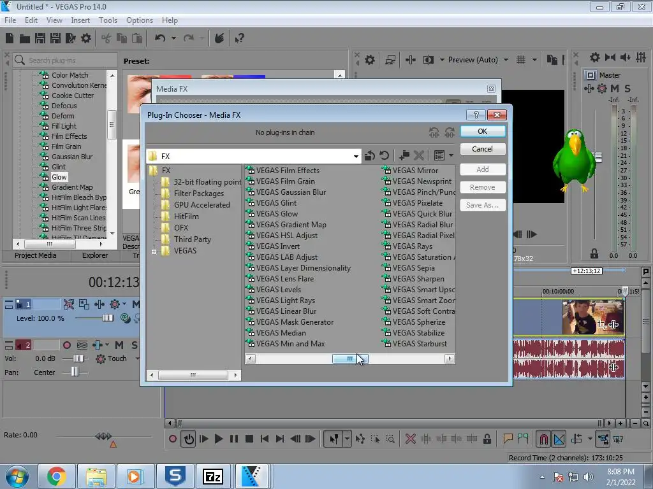Image resolution: width=653 pixels, height=489 pixels.
Task: Click the Preview on external monitor icon
Action: [390, 60]
